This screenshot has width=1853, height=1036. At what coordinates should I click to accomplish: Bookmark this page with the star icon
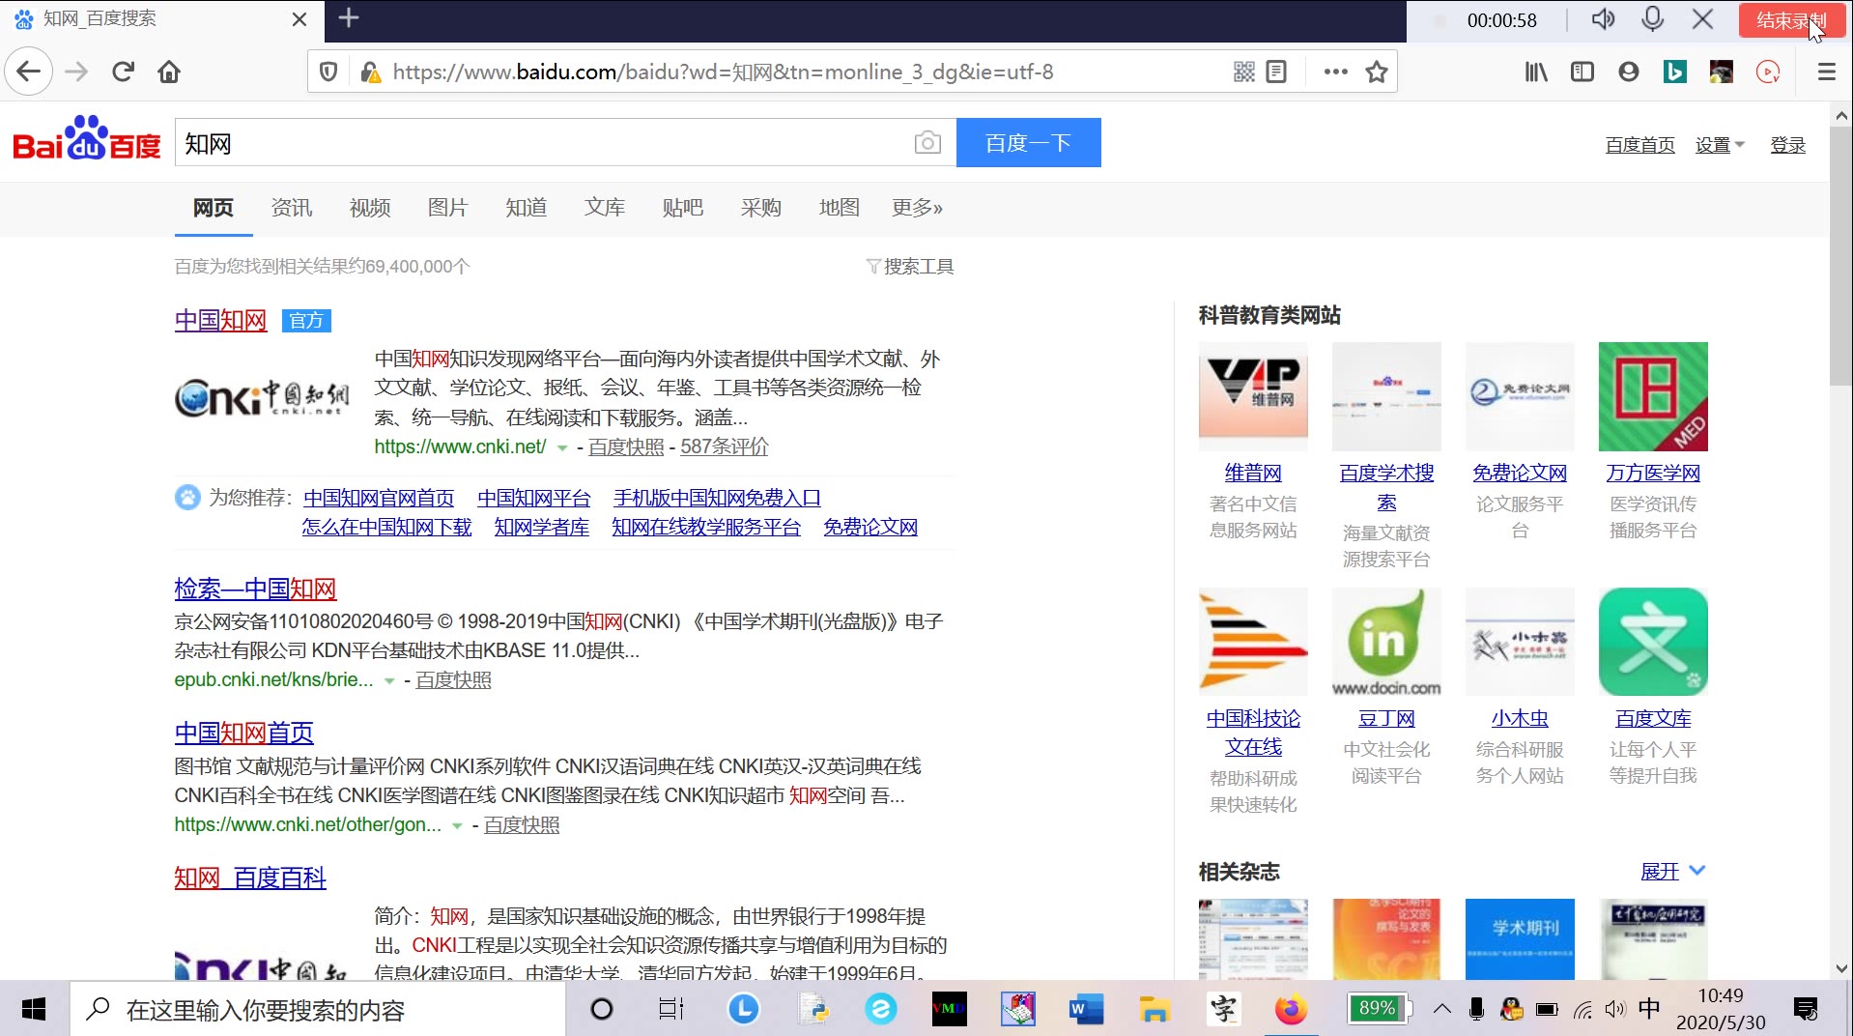click(x=1377, y=72)
